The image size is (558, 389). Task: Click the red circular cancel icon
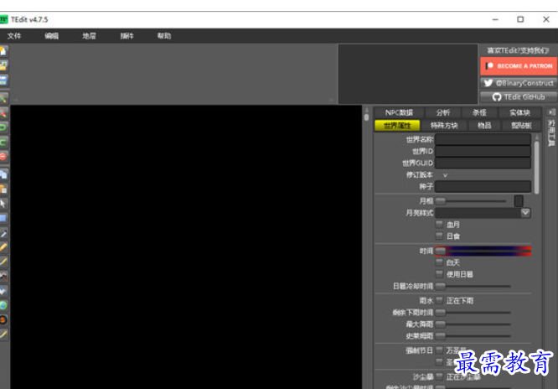[x=3, y=157]
